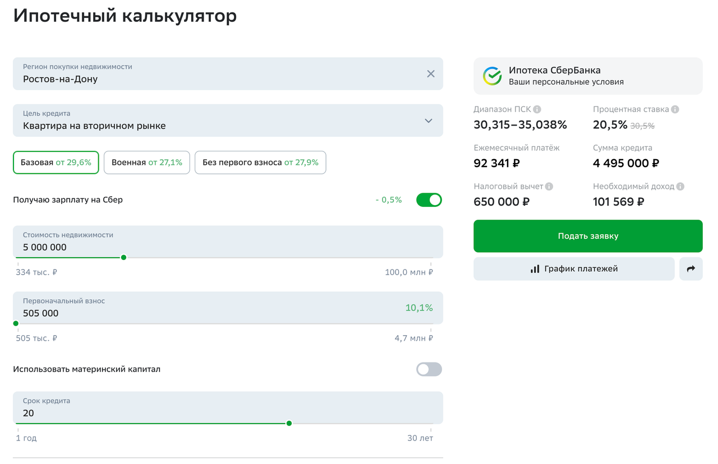Open Квартира на вторичном рынке combo box
Screen dimensions: 718x464
click(228, 120)
